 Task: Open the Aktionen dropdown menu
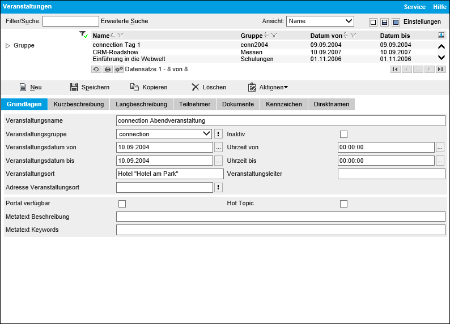click(268, 87)
